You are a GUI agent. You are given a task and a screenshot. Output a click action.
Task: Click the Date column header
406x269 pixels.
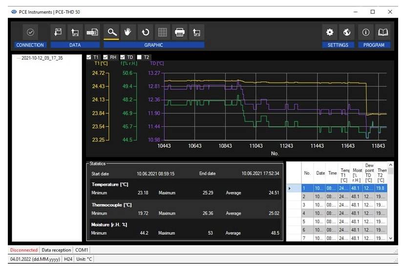click(320, 173)
